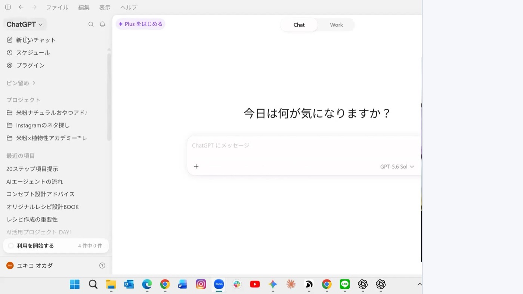
Task: Open プラグイン in sidebar
Action: [x=30, y=65]
